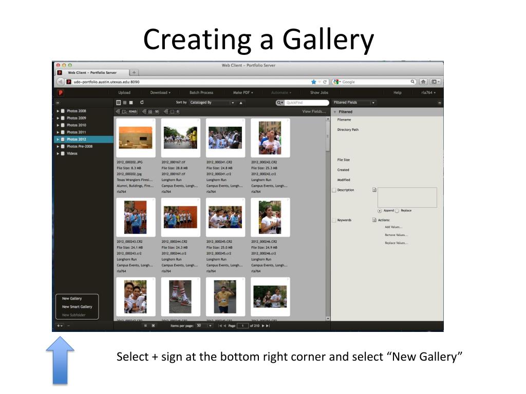526x394 pixels.
Task: Open the Filtered Fields dropdown
Action: coord(354,103)
